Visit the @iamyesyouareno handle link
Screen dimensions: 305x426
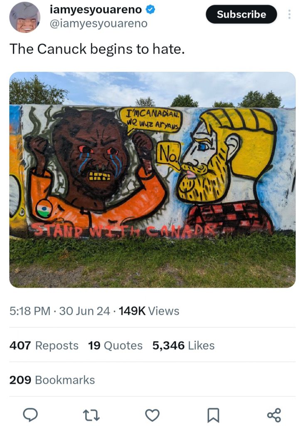pos(98,24)
